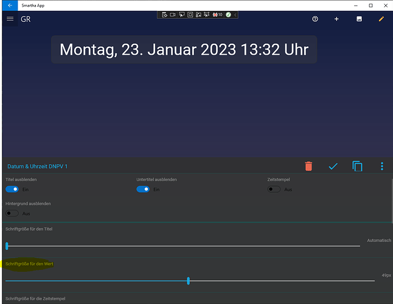Image resolution: width=393 pixels, height=304 pixels.
Task: Toggle the 'Titel ausblenden' switch
Action: click(12, 189)
